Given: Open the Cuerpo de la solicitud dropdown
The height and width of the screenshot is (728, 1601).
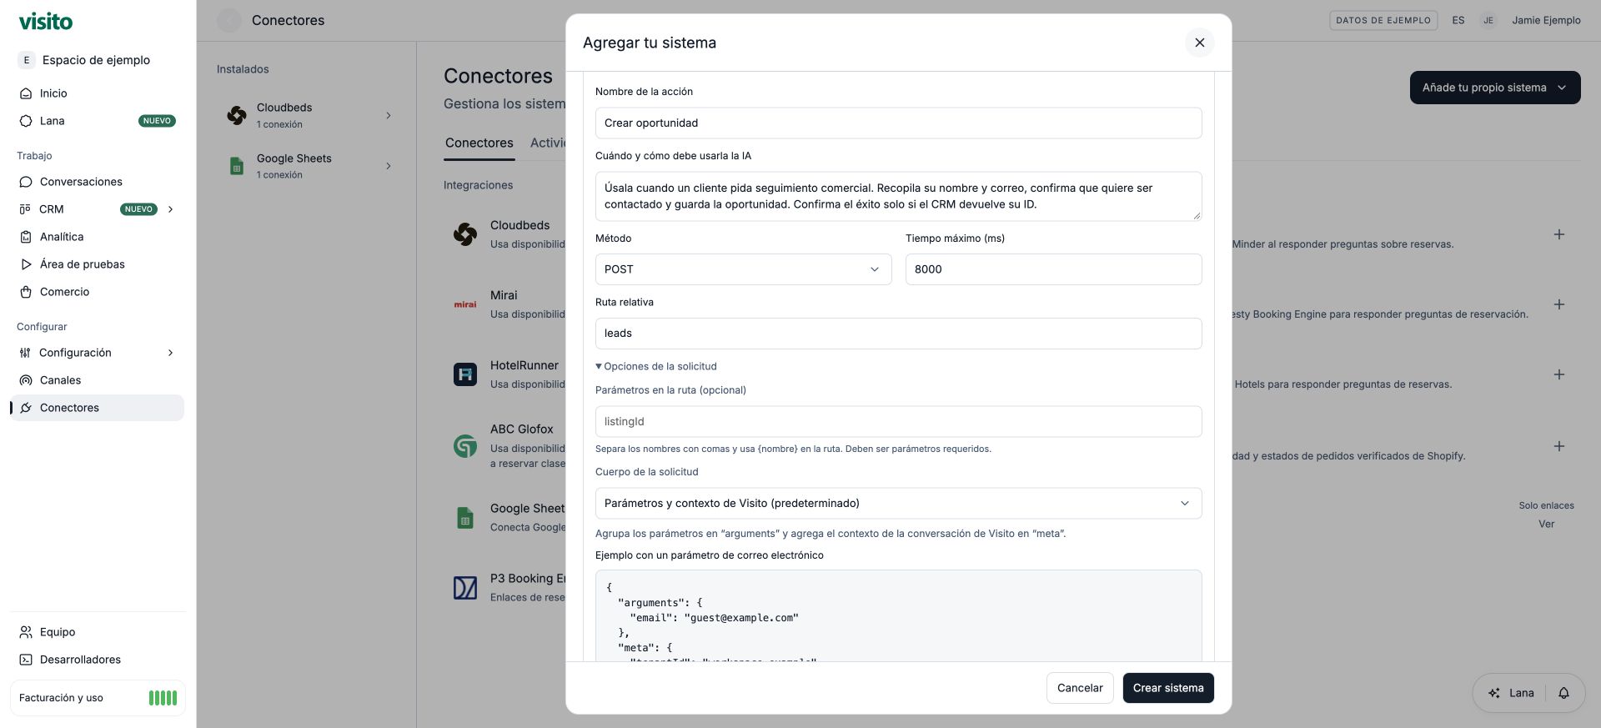Looking at the screenshot, I should 898,504.
